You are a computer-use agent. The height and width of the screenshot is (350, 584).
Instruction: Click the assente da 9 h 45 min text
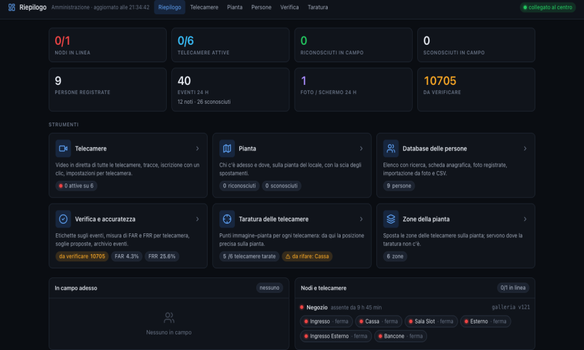[356, 308]
